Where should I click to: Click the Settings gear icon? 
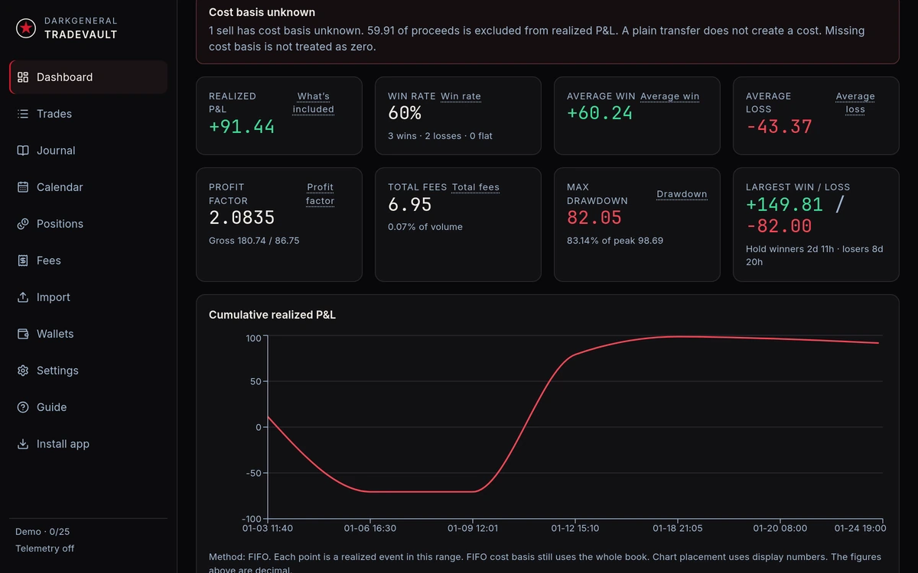click(x=23, y=371)
